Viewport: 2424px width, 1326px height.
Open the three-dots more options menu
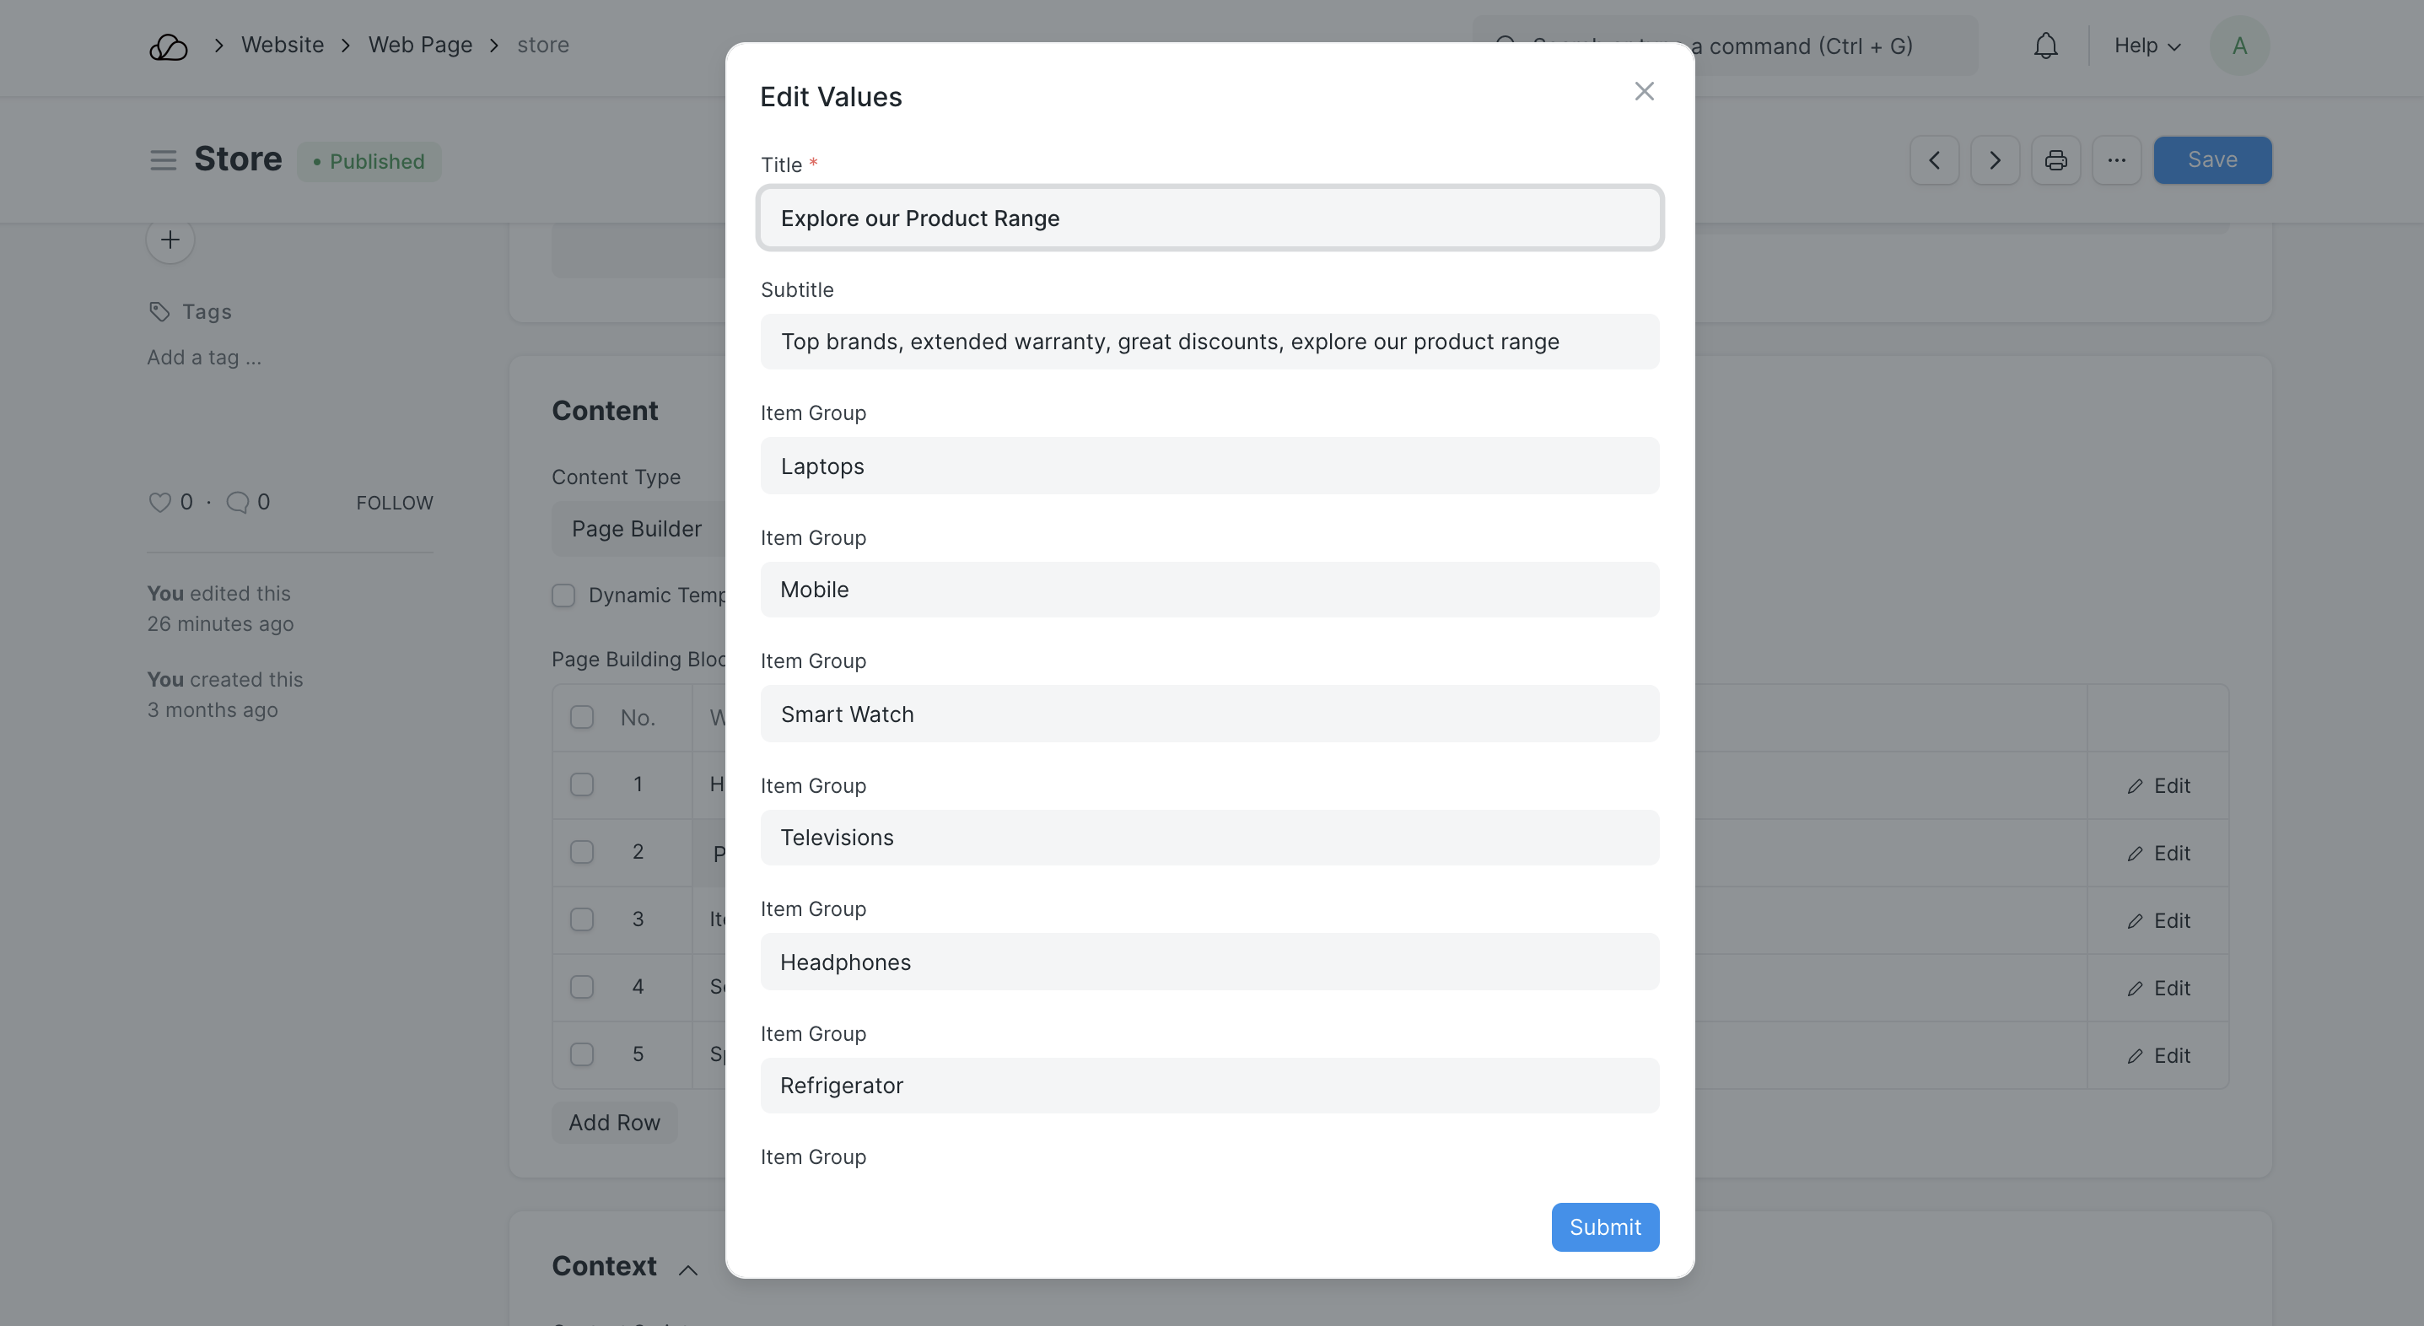click(2116, 160)
